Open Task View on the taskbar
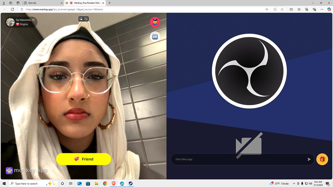 (x=71, y=184)
